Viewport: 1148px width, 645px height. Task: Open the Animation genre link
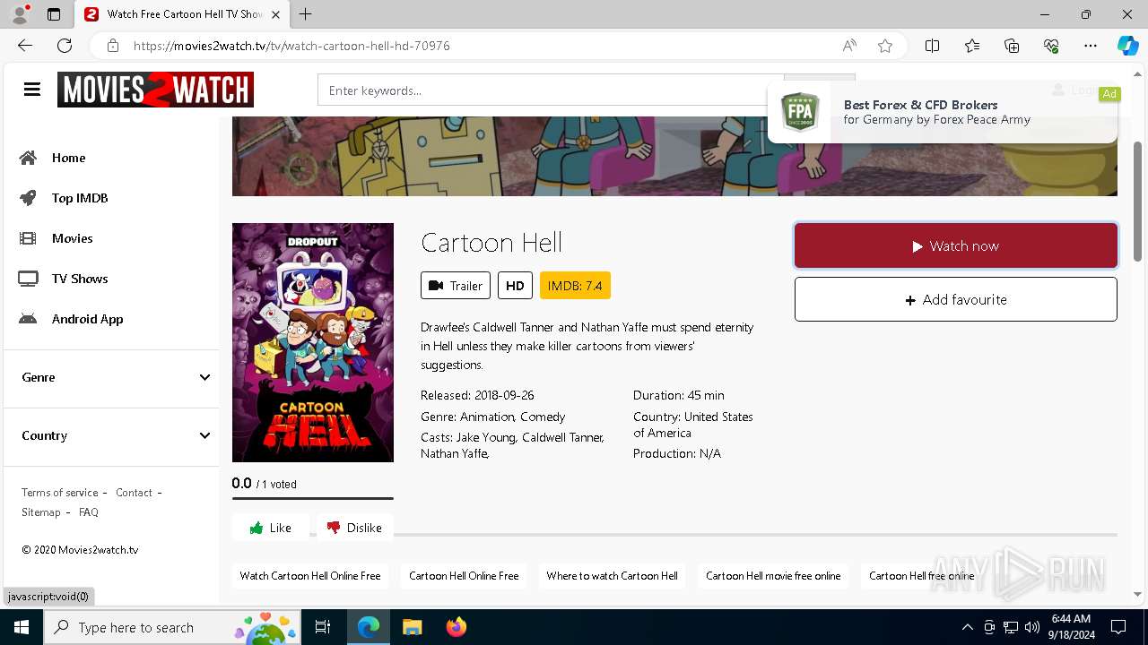pyautogui.click(x=487, y=417)
